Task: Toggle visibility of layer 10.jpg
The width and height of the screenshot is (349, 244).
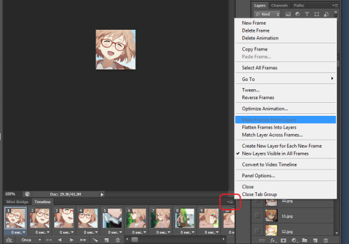Action: point(257,201)
